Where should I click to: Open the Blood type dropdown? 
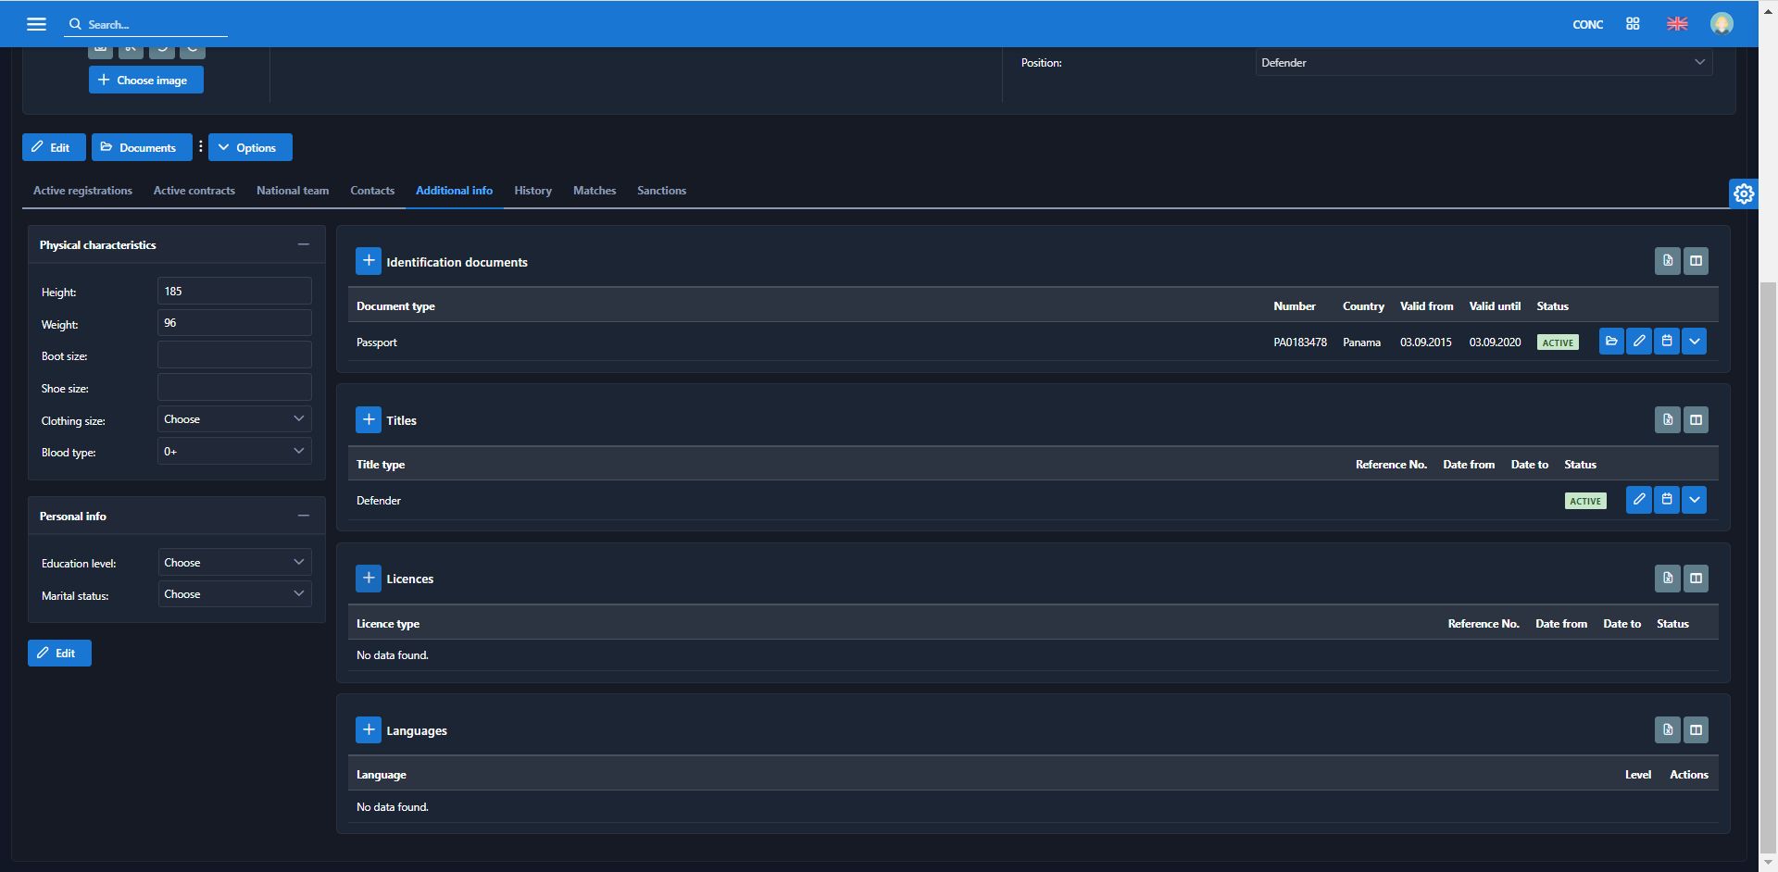pos(234,452)
